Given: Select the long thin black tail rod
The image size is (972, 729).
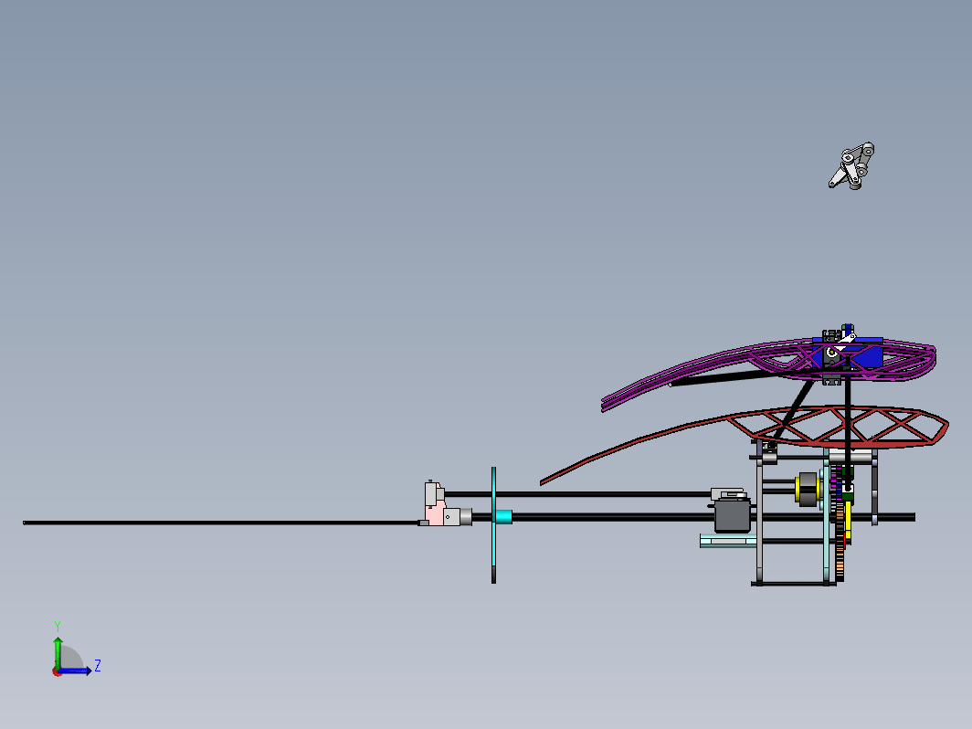Looking at the screenshot, I should [221, 523].
